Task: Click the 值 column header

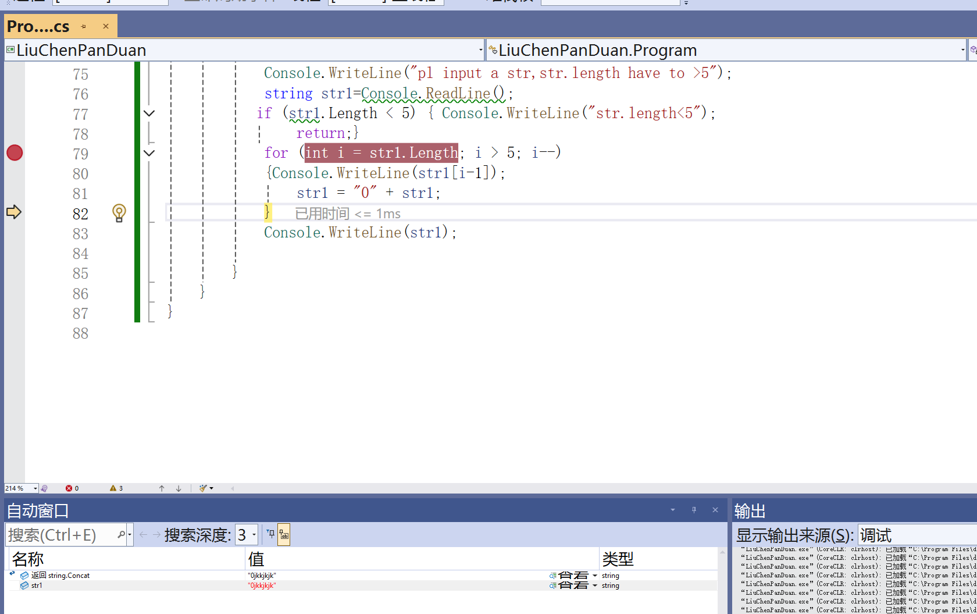Action: tap(422, 559)
